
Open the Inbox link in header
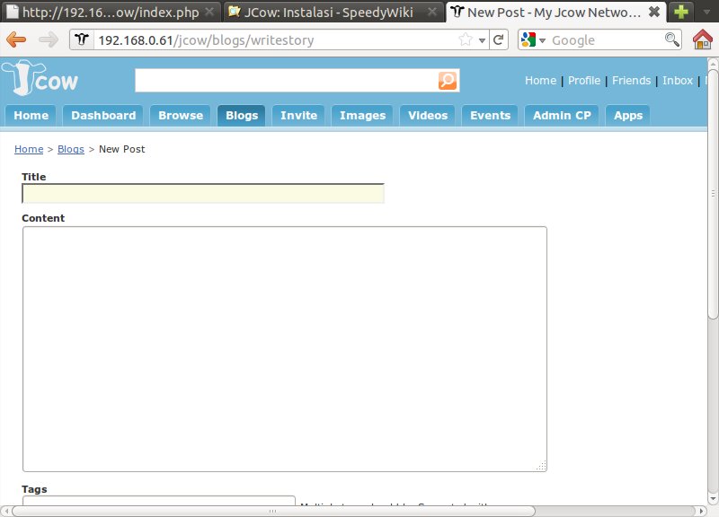click(678, 80)
